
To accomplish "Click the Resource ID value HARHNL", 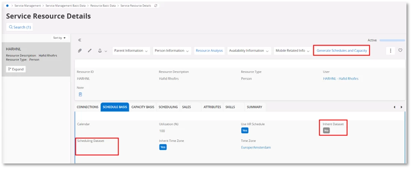I will click(84, 79).
